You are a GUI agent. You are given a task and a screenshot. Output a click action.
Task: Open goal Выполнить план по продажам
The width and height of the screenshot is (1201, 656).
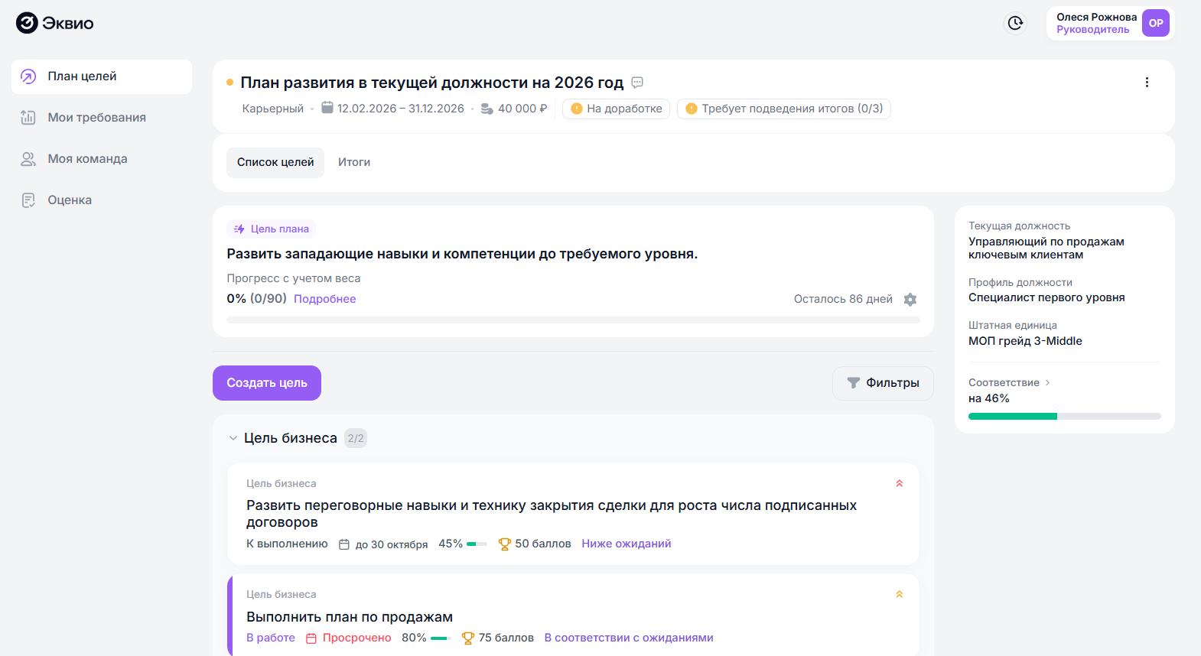coord(573,615)
